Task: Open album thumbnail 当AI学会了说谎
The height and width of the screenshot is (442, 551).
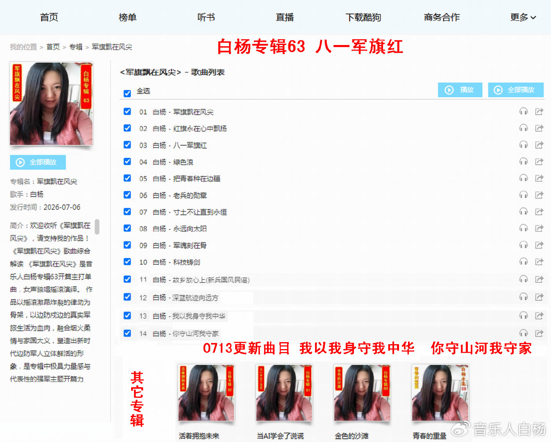Action: [x=284, y=393]
